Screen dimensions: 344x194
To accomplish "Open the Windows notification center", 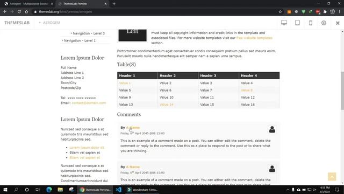I will point(337,190).
